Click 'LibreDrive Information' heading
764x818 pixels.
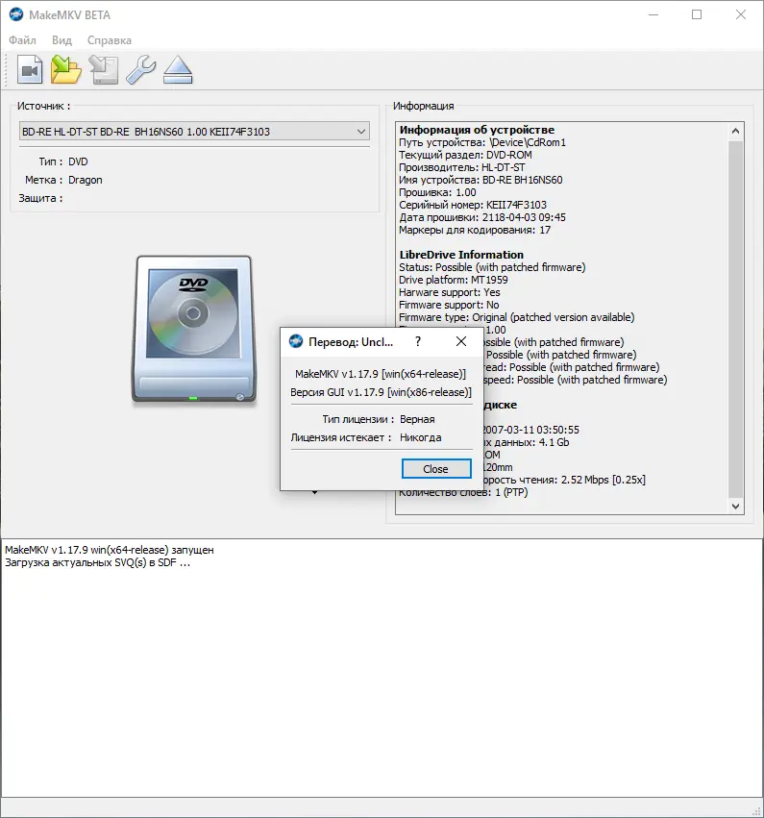point(461,255)
